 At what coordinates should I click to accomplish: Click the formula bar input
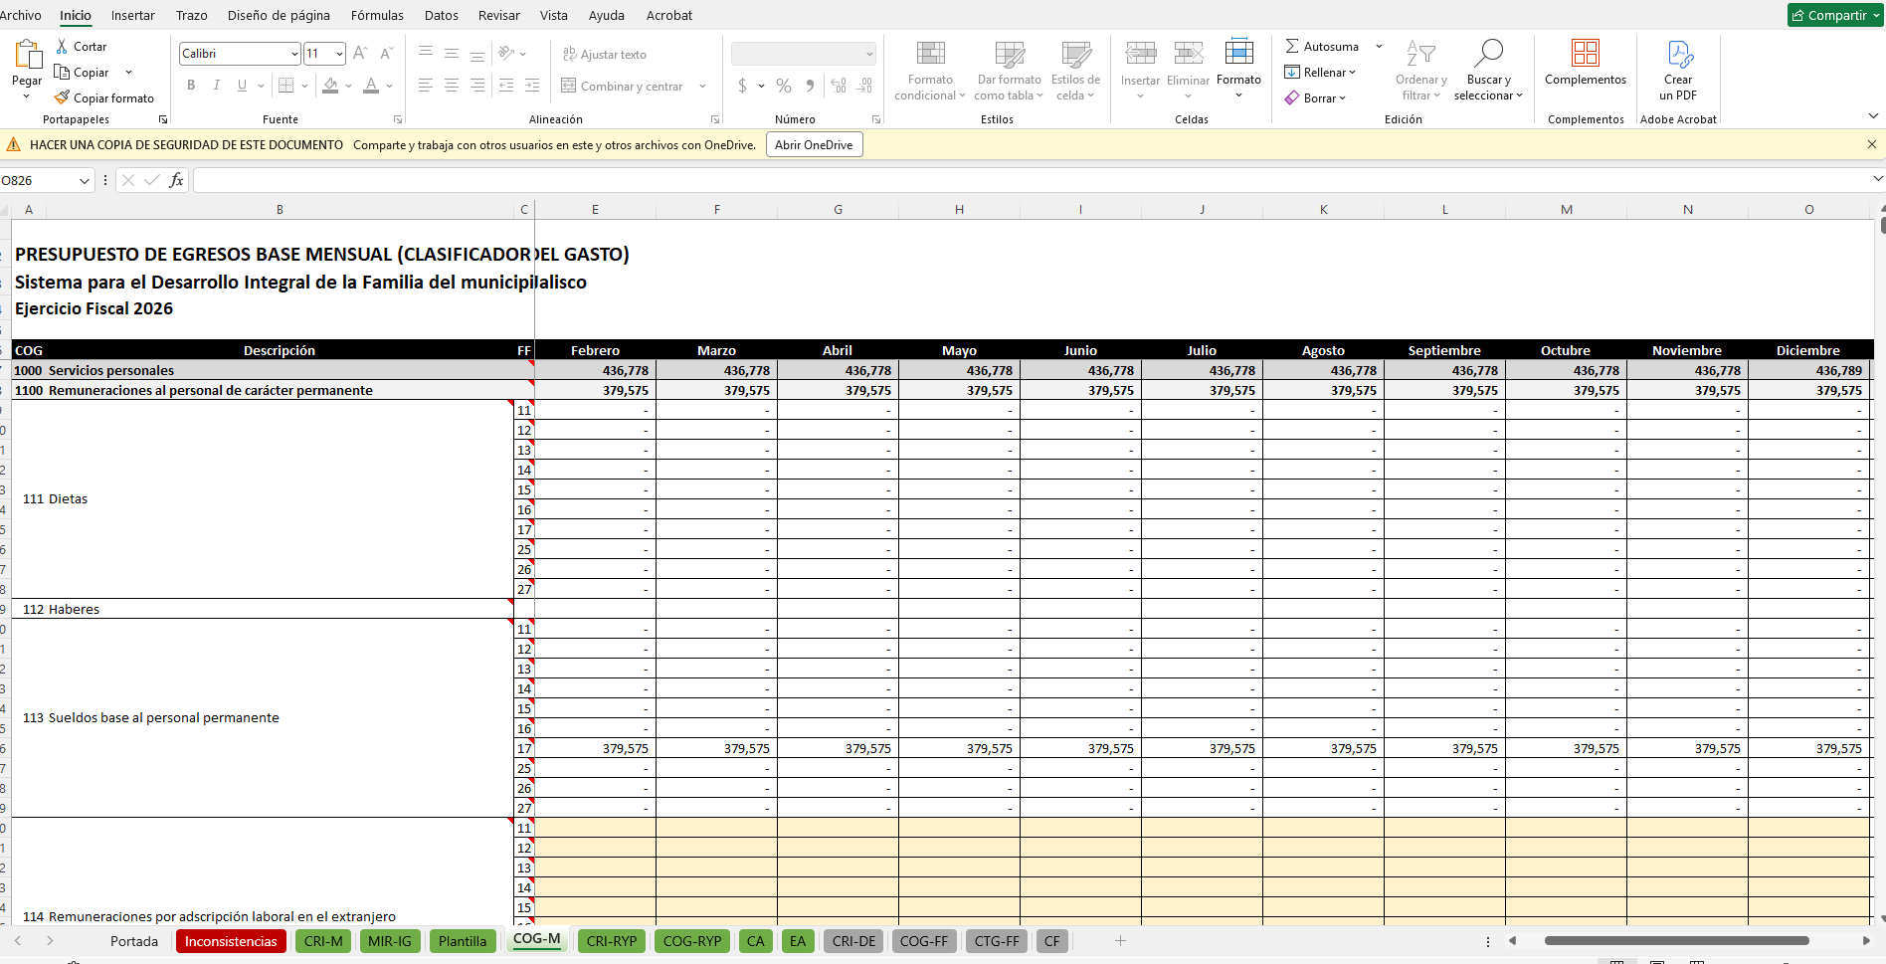coord(1032,180)
